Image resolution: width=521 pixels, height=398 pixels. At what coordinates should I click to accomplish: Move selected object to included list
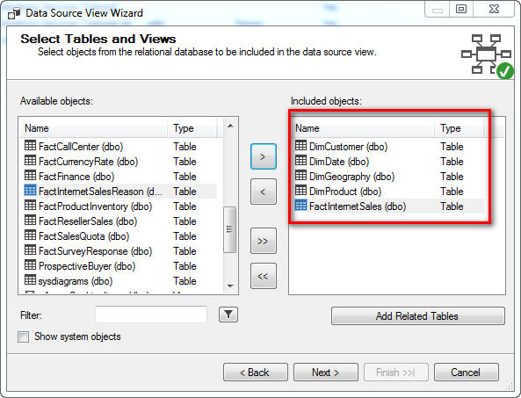pos(264,156)
